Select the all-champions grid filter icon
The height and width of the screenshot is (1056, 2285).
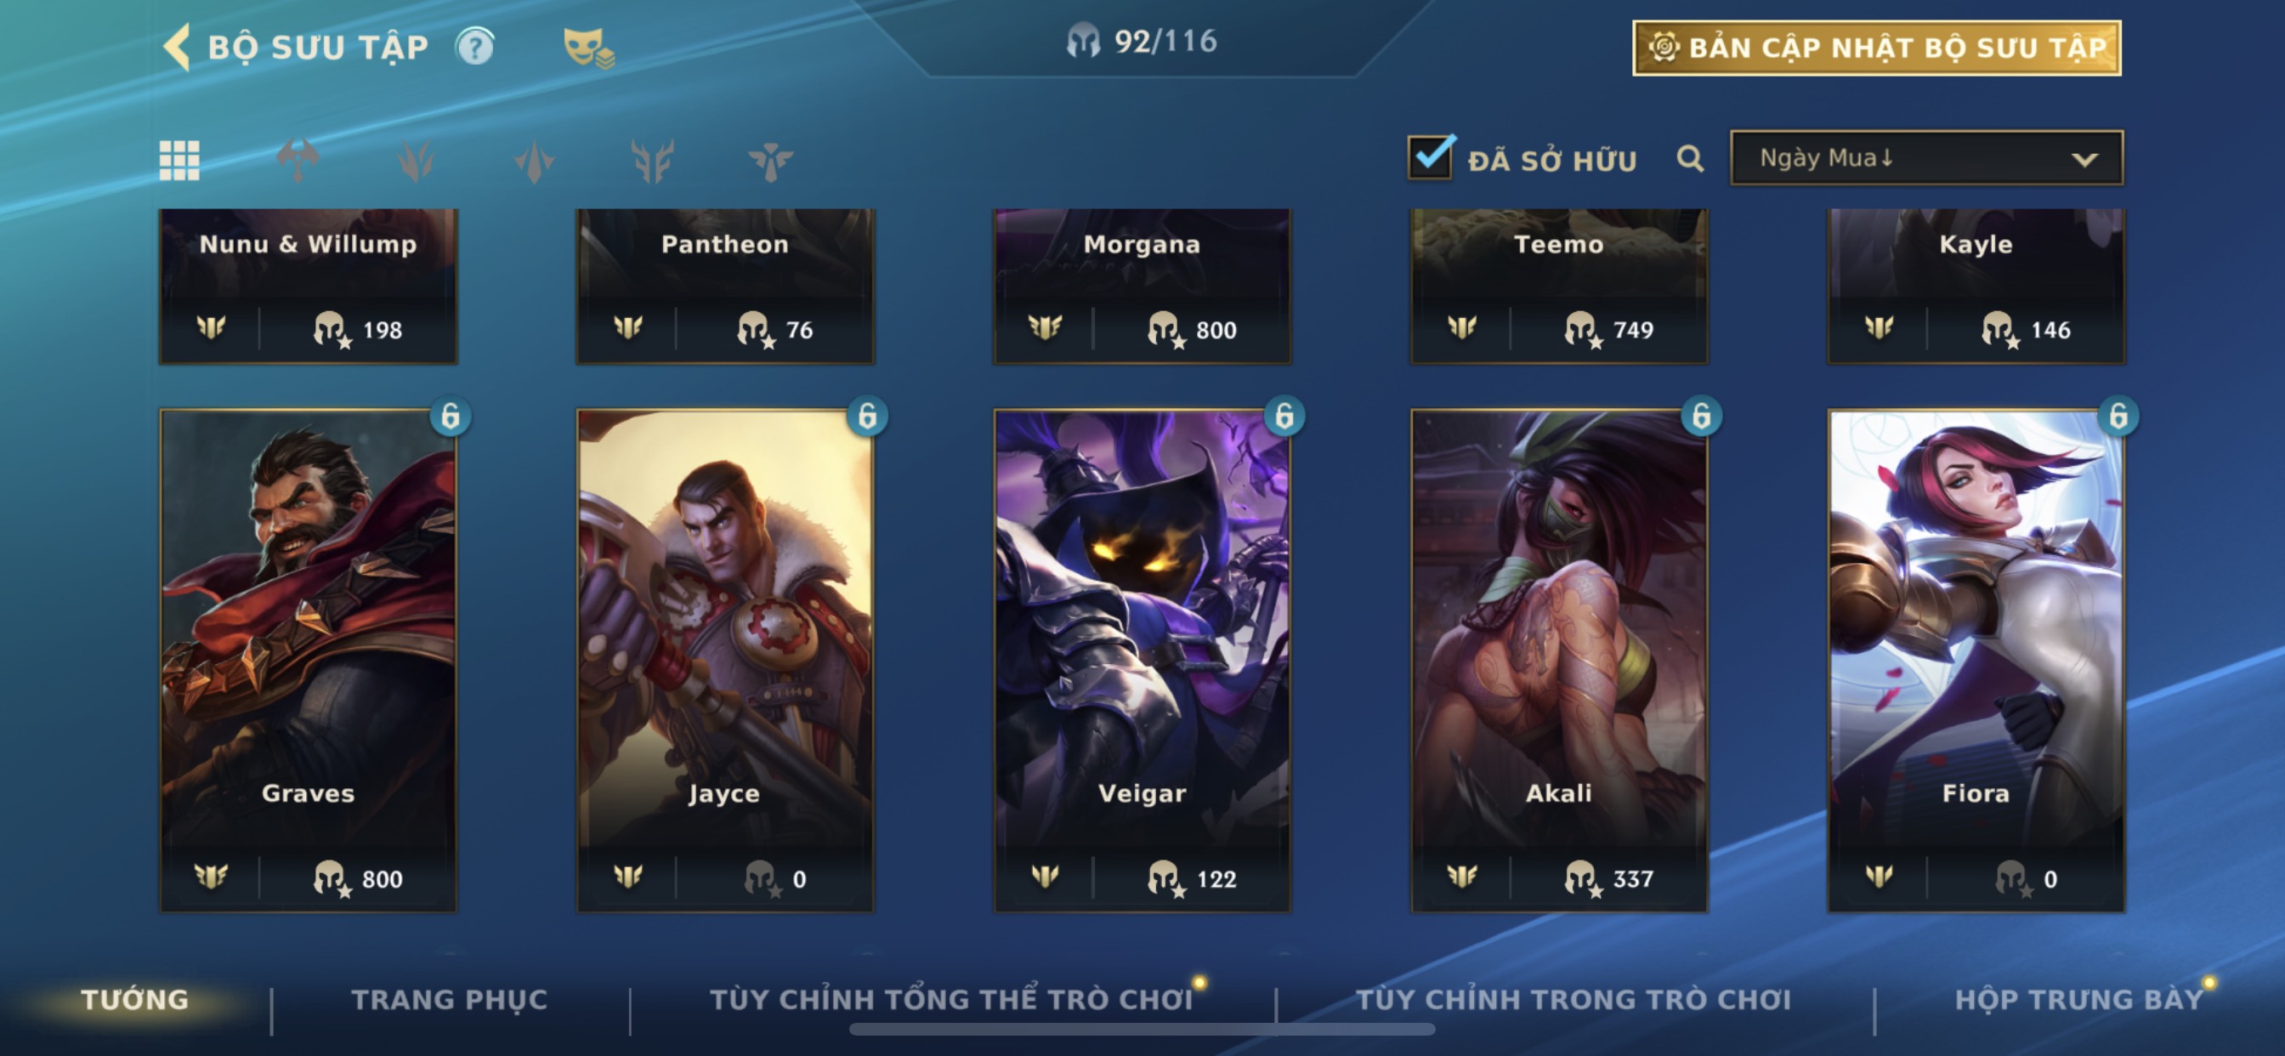point(179,161)
